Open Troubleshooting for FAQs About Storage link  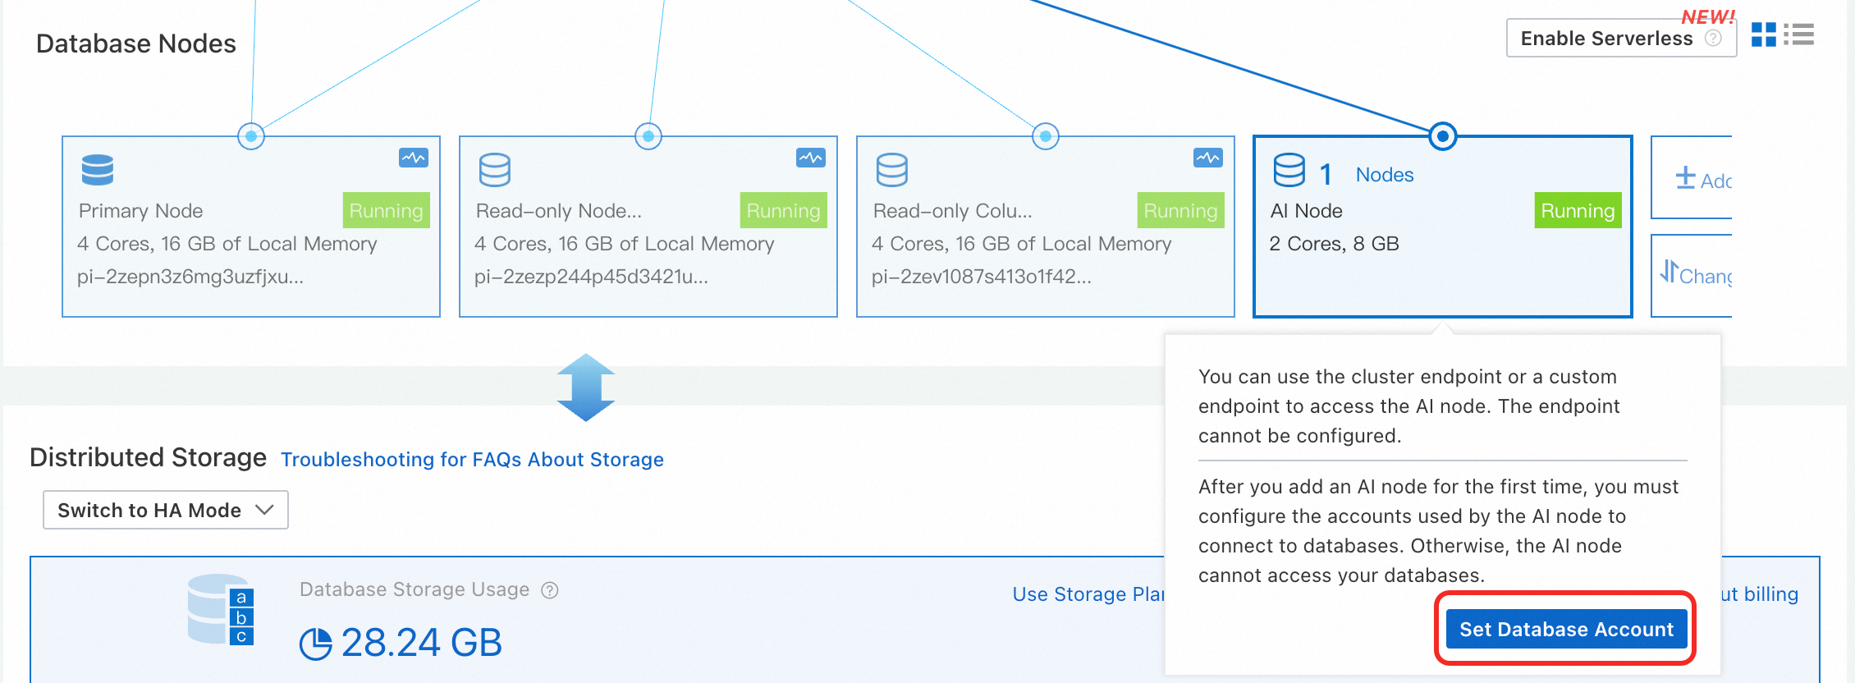coord(472,460)
